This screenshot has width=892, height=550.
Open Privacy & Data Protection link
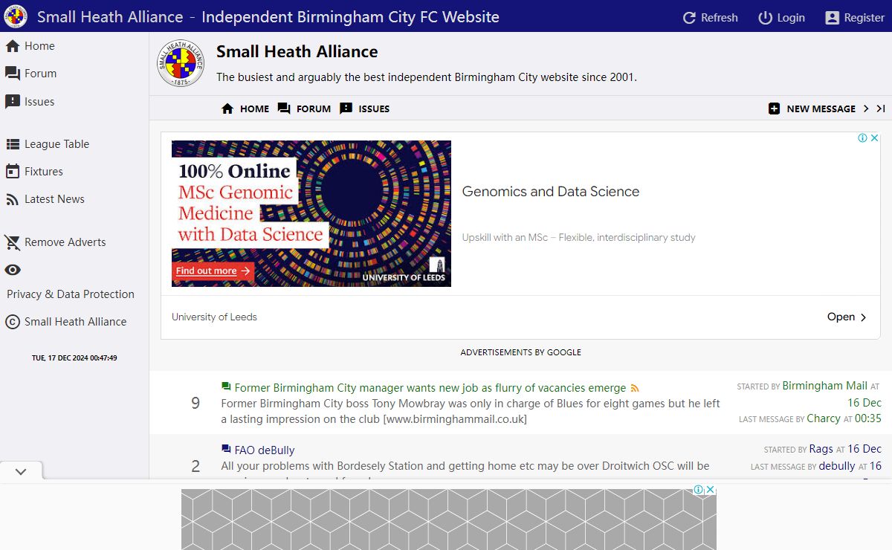71,294
